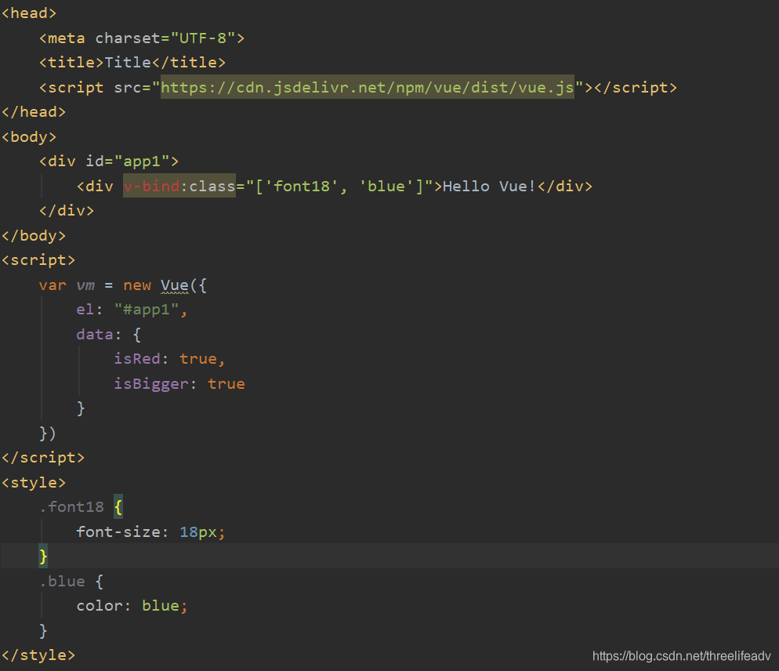Click the highlighted opening brace after .font18
Image resolution: width=779 pixels, height=671 pixels.
tap(118, 507)
